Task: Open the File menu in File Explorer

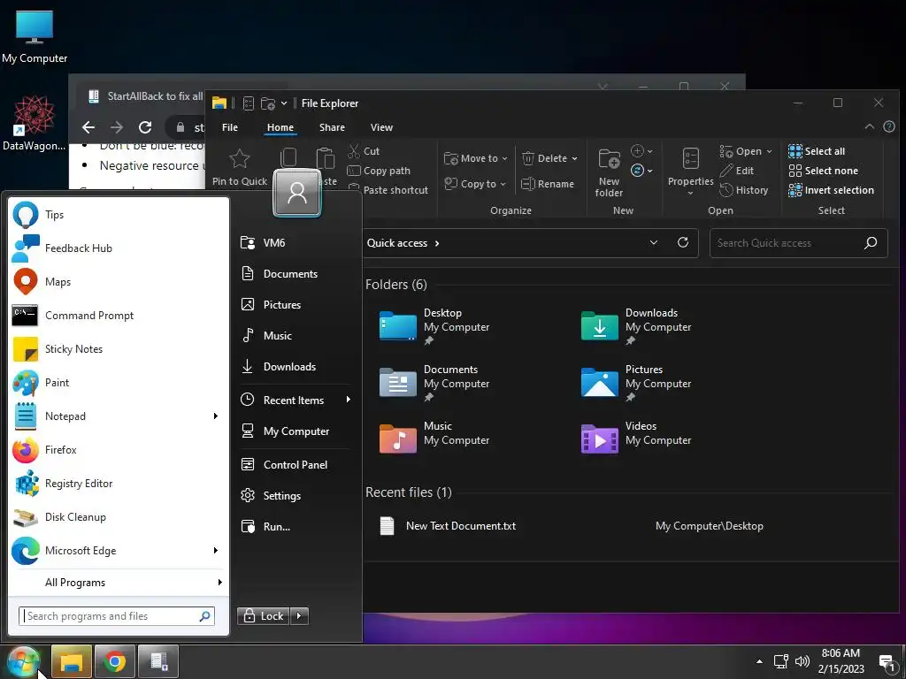Action: pos(230,127)
